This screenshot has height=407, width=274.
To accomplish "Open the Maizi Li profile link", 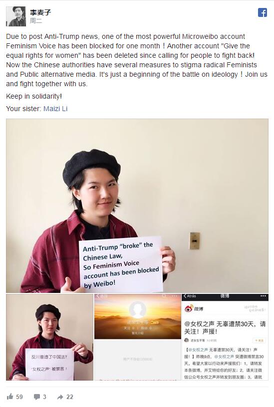I will [x=55, y=109].
